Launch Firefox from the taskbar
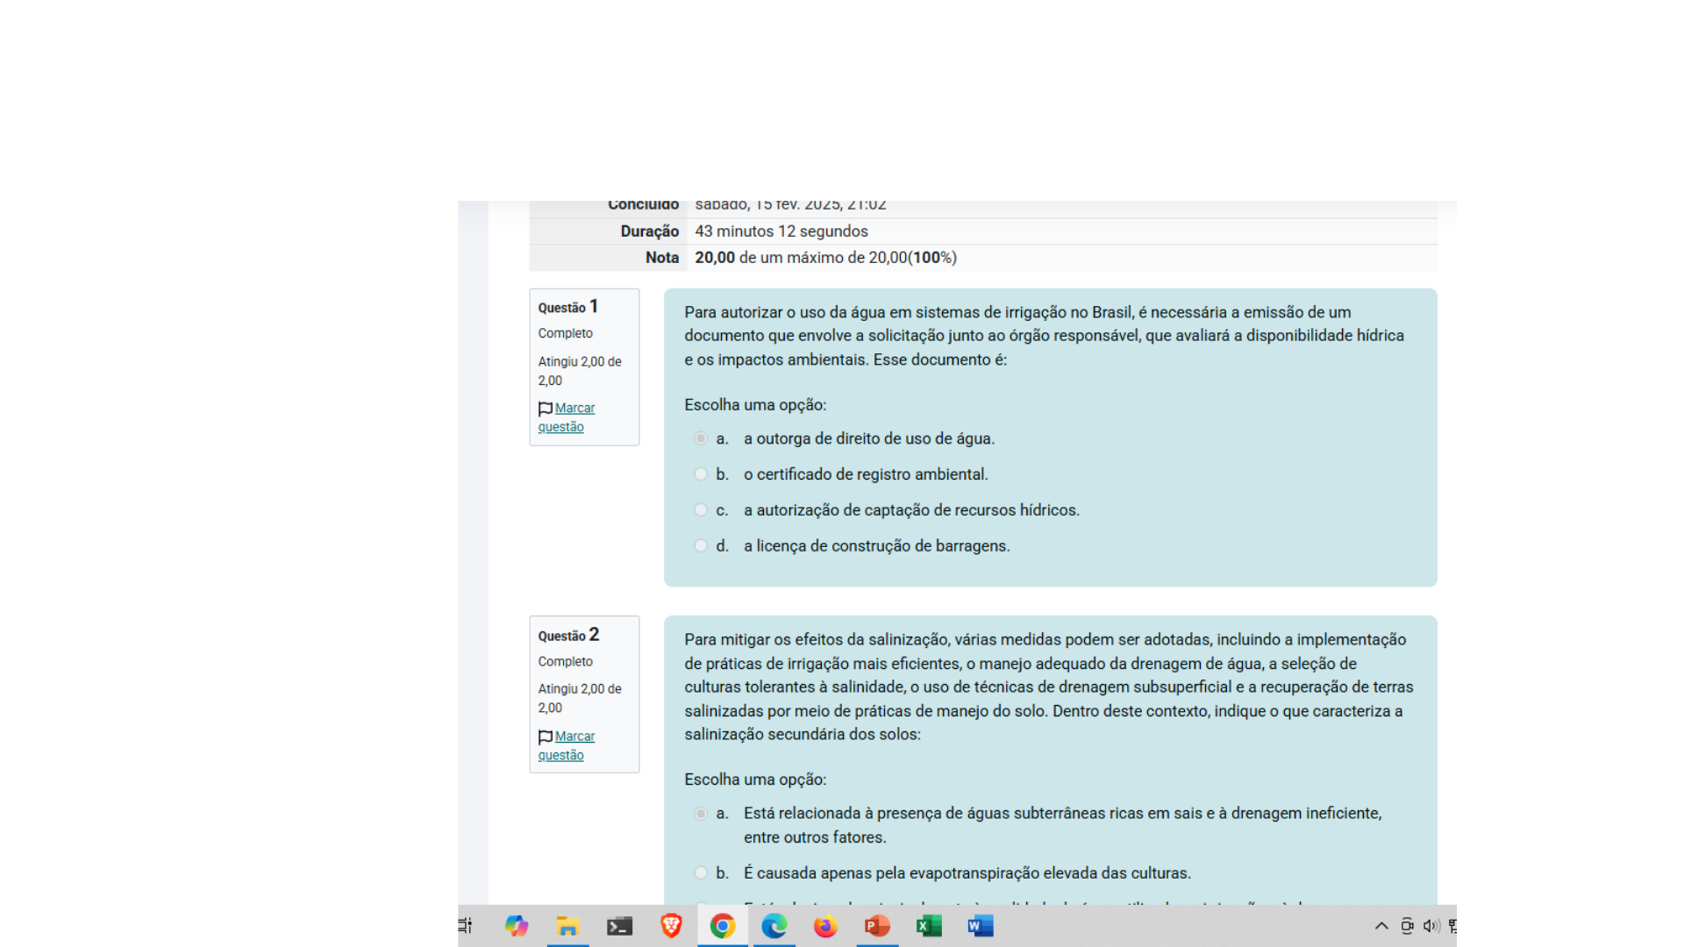1684x947 pixels. (x=825, y=926)
